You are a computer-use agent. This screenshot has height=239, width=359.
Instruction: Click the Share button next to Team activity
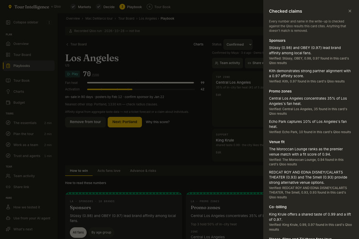point(254,63)
